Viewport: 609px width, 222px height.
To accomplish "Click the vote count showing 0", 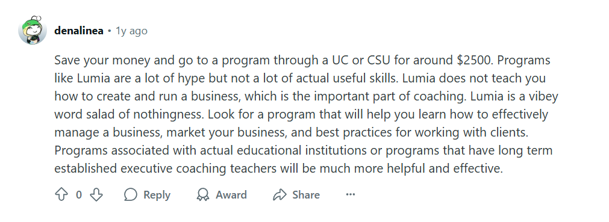I will click(79, 195).
